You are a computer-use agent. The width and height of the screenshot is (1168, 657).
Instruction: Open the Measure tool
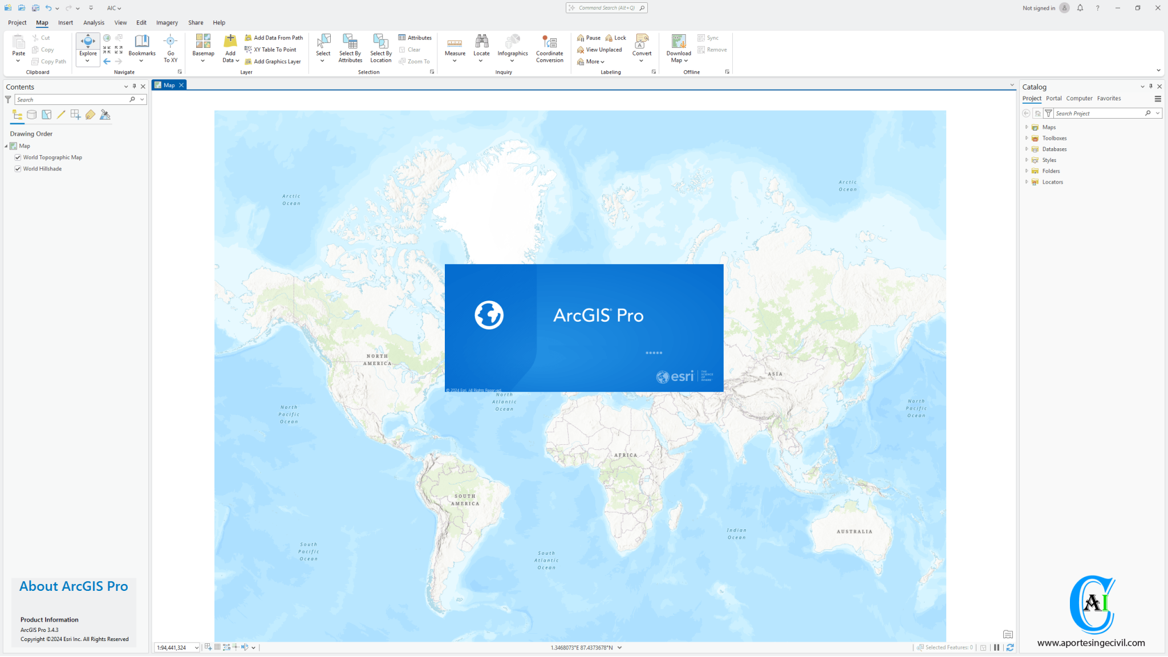(x=455, y=48)
